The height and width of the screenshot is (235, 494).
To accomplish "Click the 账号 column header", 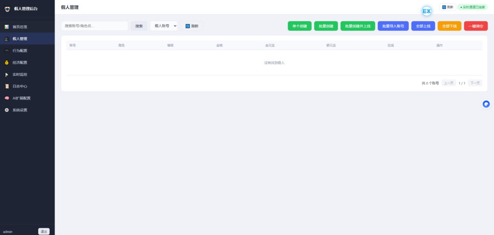I will pyautogui.click(x=72, y=45).
